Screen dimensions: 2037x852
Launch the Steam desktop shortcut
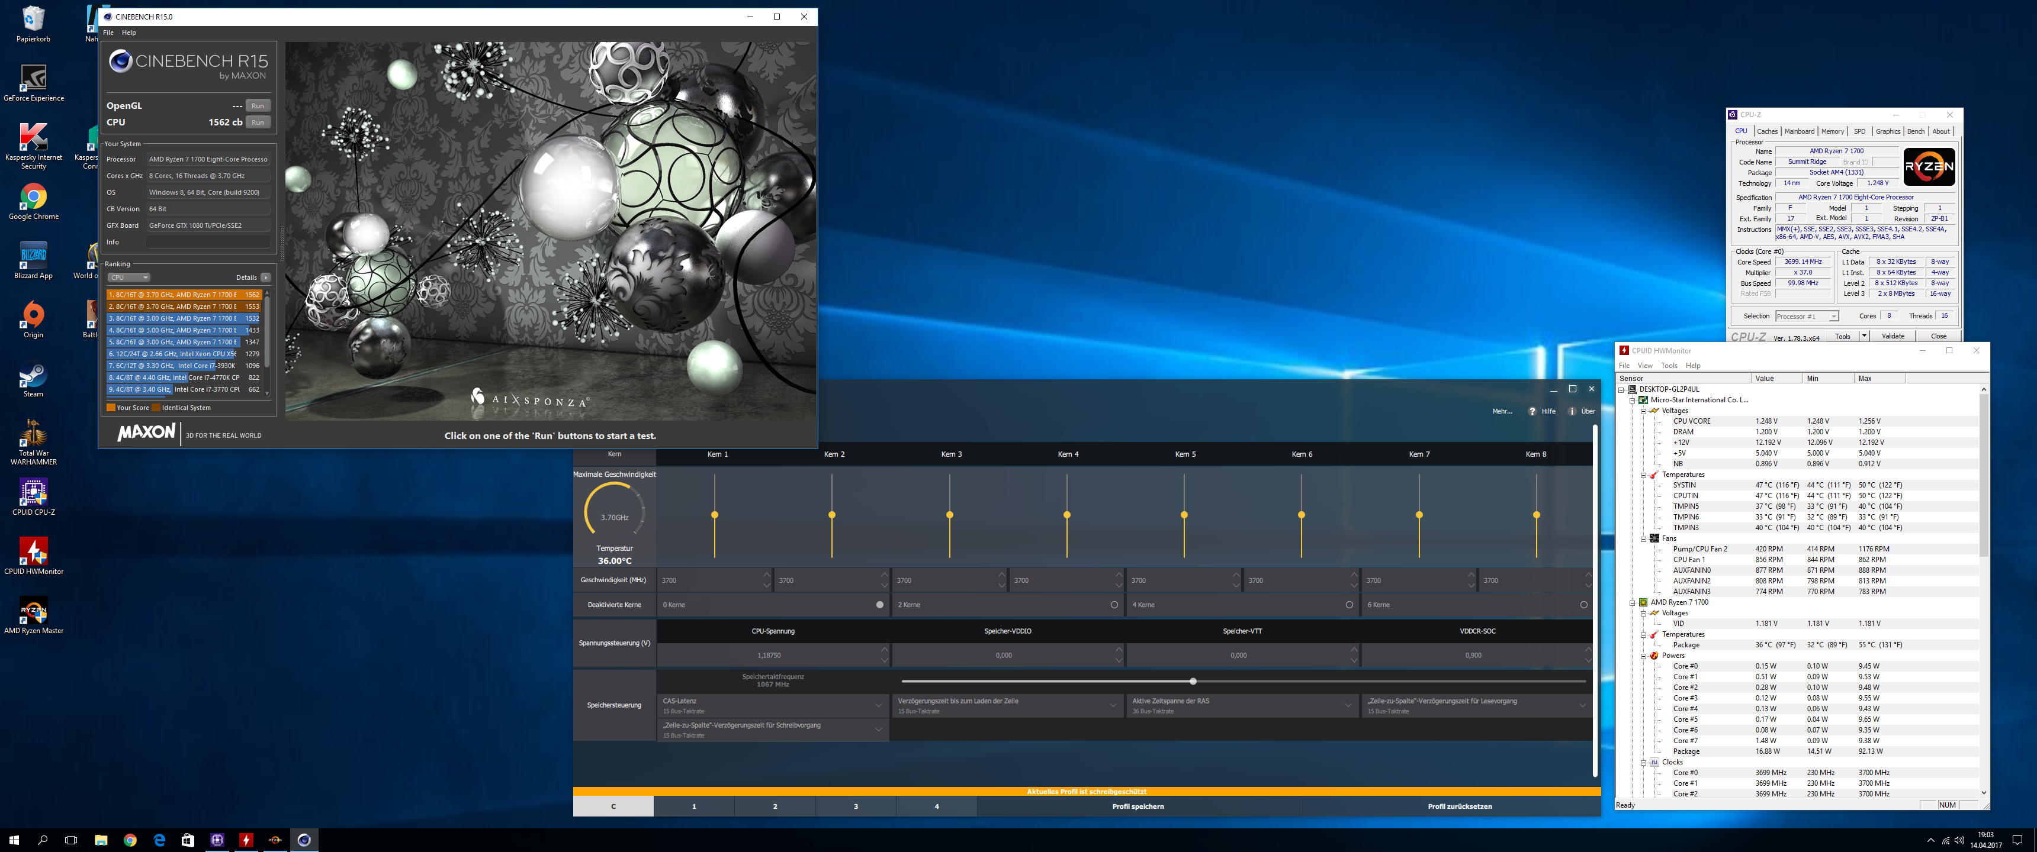point(33,379)
